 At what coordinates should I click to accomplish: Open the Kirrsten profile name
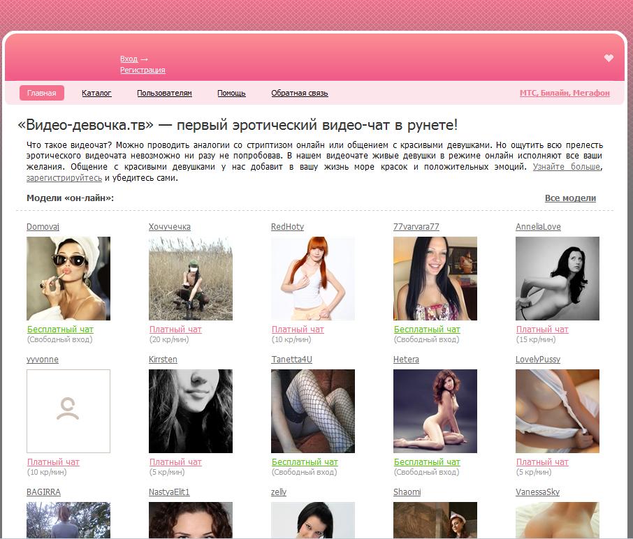coord(163,360)
